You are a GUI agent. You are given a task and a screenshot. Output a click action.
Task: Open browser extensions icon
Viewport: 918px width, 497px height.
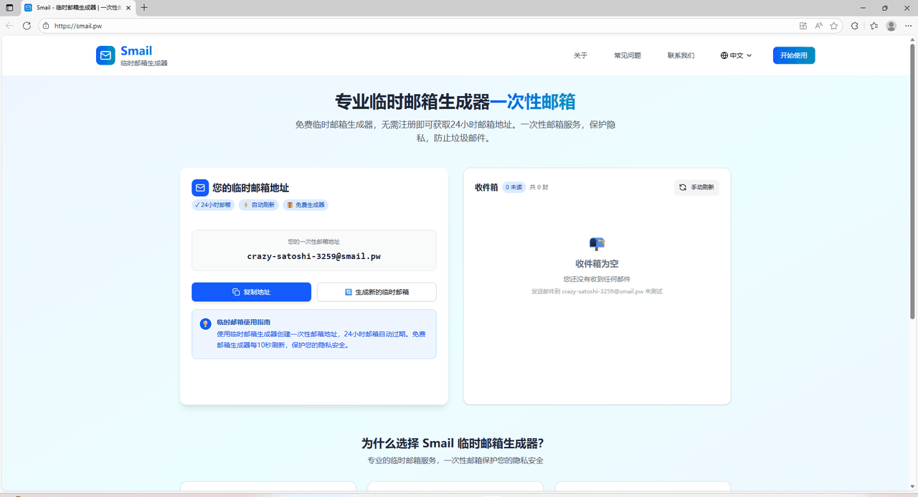855,26
